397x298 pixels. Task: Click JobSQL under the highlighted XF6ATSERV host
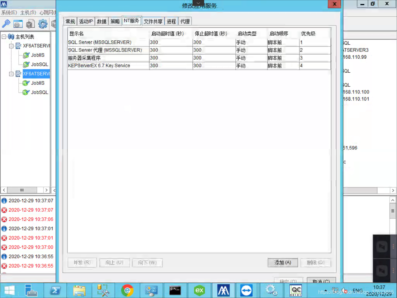point(39,92)
